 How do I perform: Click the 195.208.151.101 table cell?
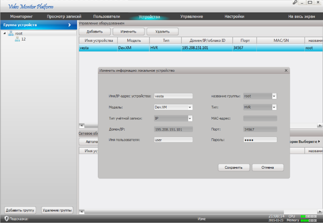point(207,48)
